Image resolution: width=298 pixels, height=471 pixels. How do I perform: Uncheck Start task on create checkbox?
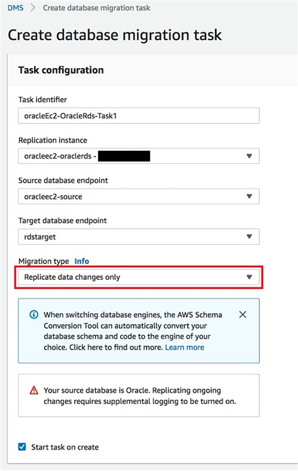[22, 447]
